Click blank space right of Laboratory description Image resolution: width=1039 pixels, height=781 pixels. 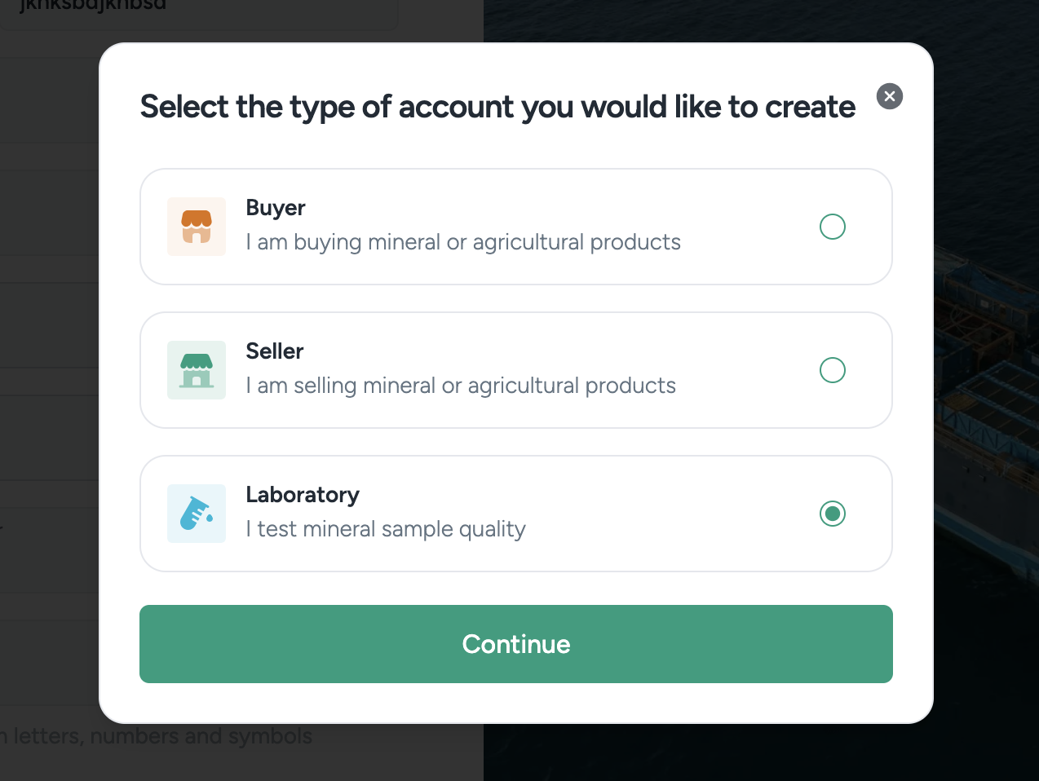point(669,529)
